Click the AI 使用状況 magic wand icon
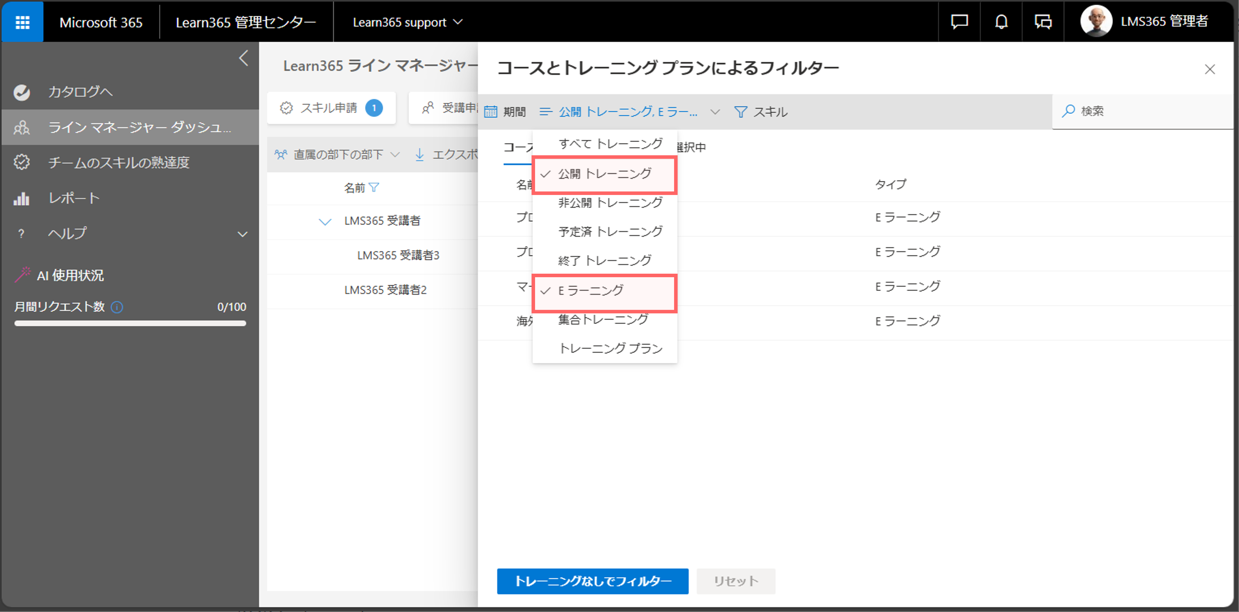Screen dimensions: 1239x612 coord(22,274)
